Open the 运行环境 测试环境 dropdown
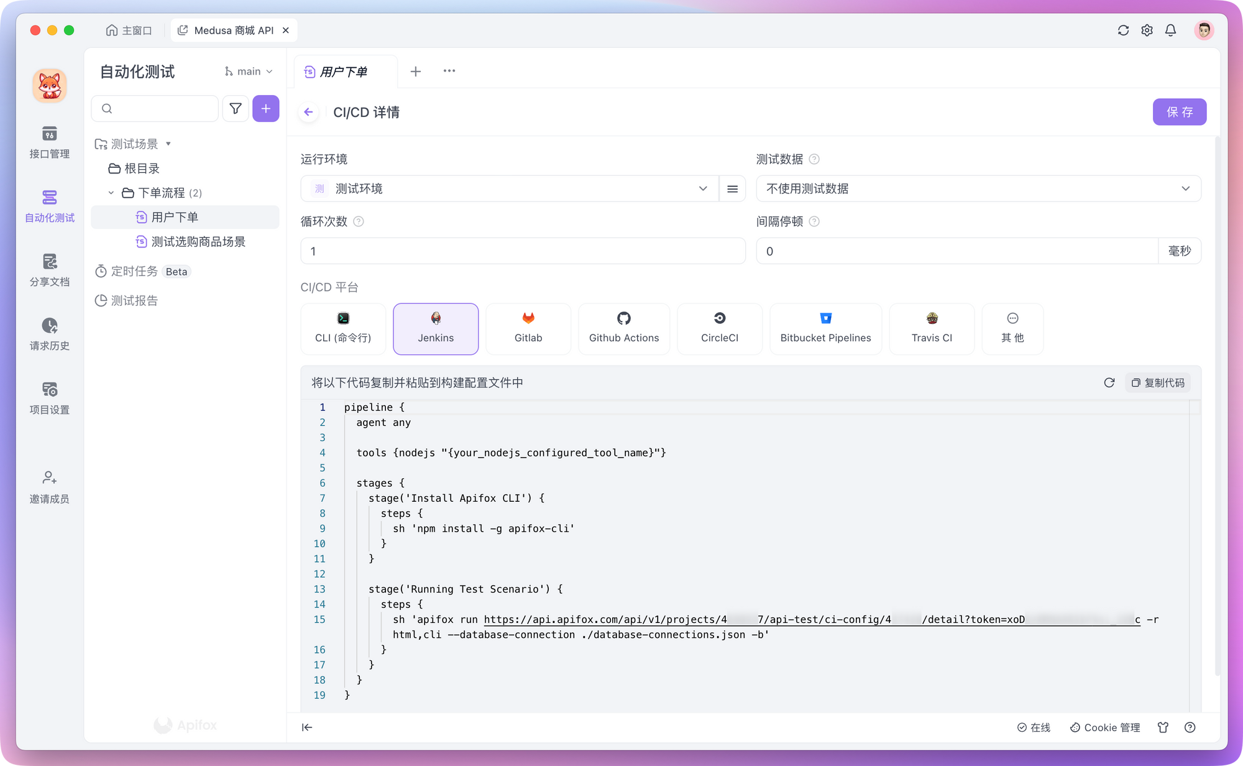 [510, 189]
